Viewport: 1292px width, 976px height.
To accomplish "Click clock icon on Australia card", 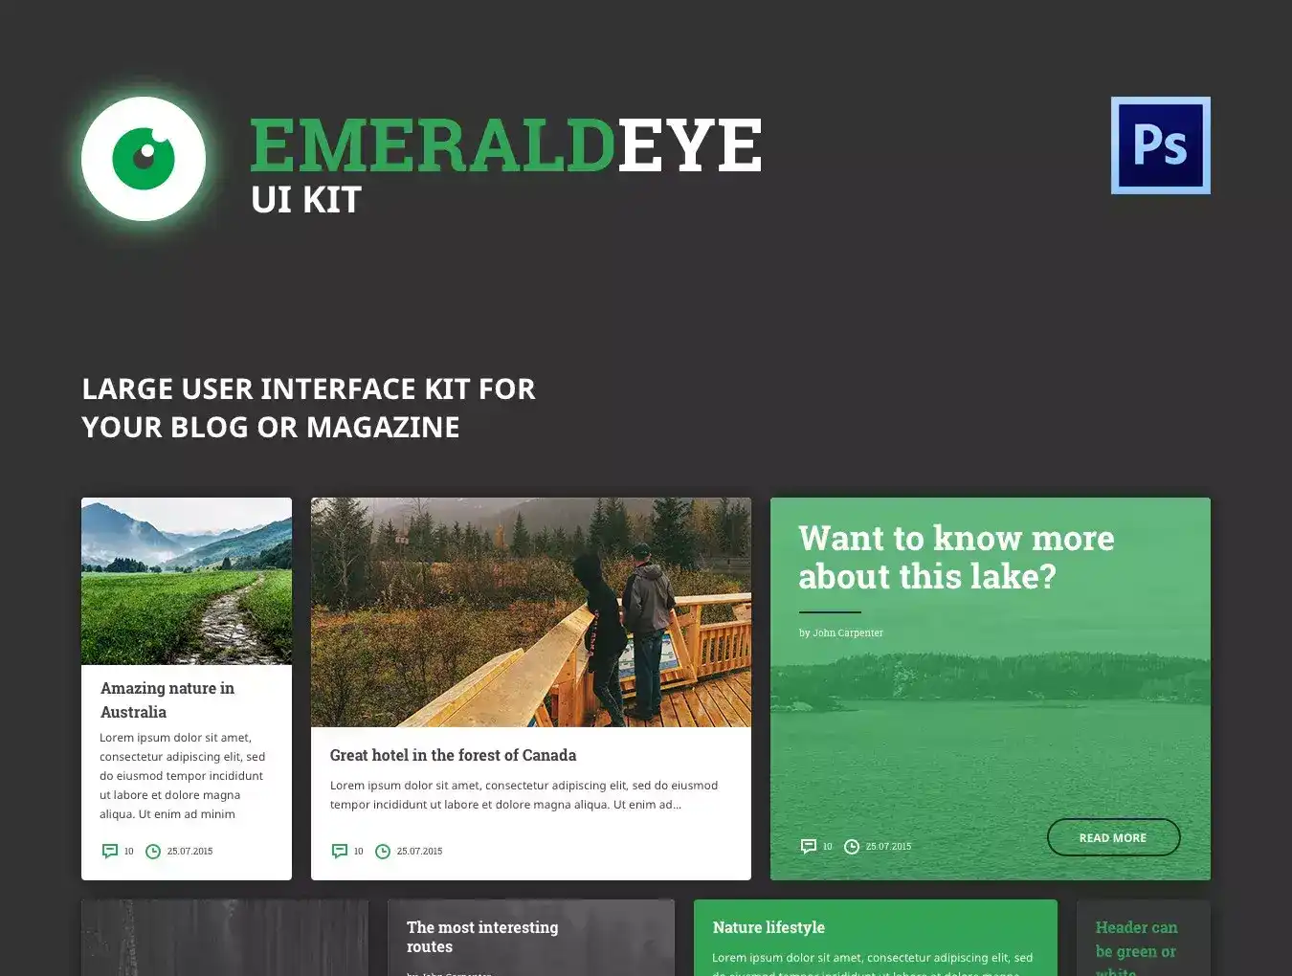I will tap(152, 851).
